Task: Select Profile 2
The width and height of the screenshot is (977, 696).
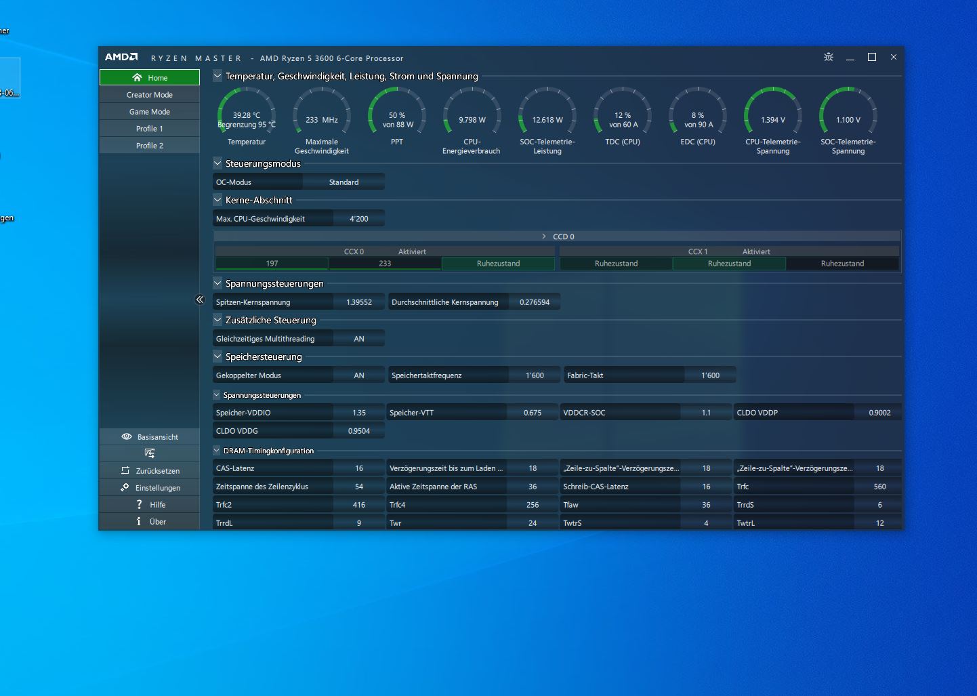Action: point(150,146)
